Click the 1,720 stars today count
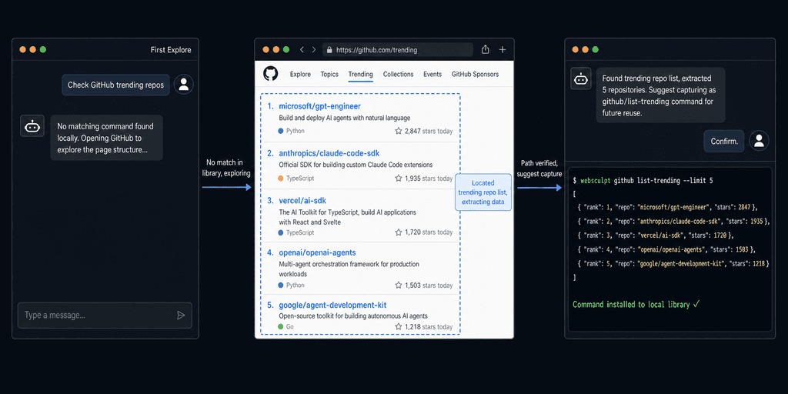Screen dimensions: 788x394 click(428, 232)
